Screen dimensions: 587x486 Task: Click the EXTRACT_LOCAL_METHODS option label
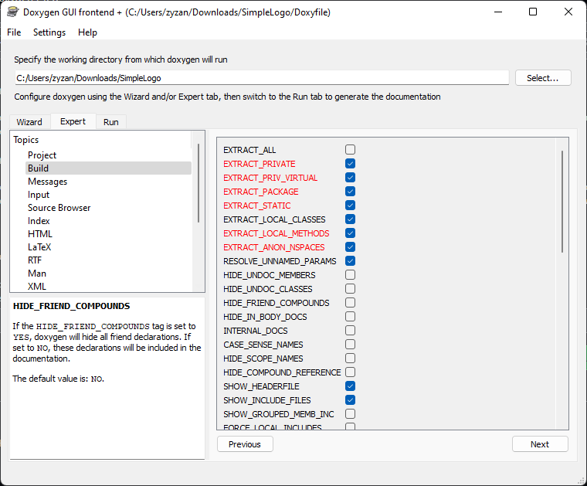tap(277, 233)
